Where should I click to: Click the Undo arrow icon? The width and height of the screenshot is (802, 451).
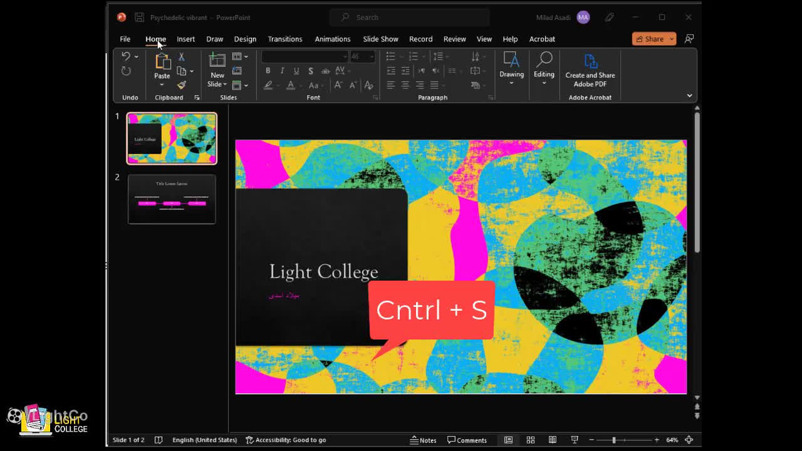click(126, 57)
